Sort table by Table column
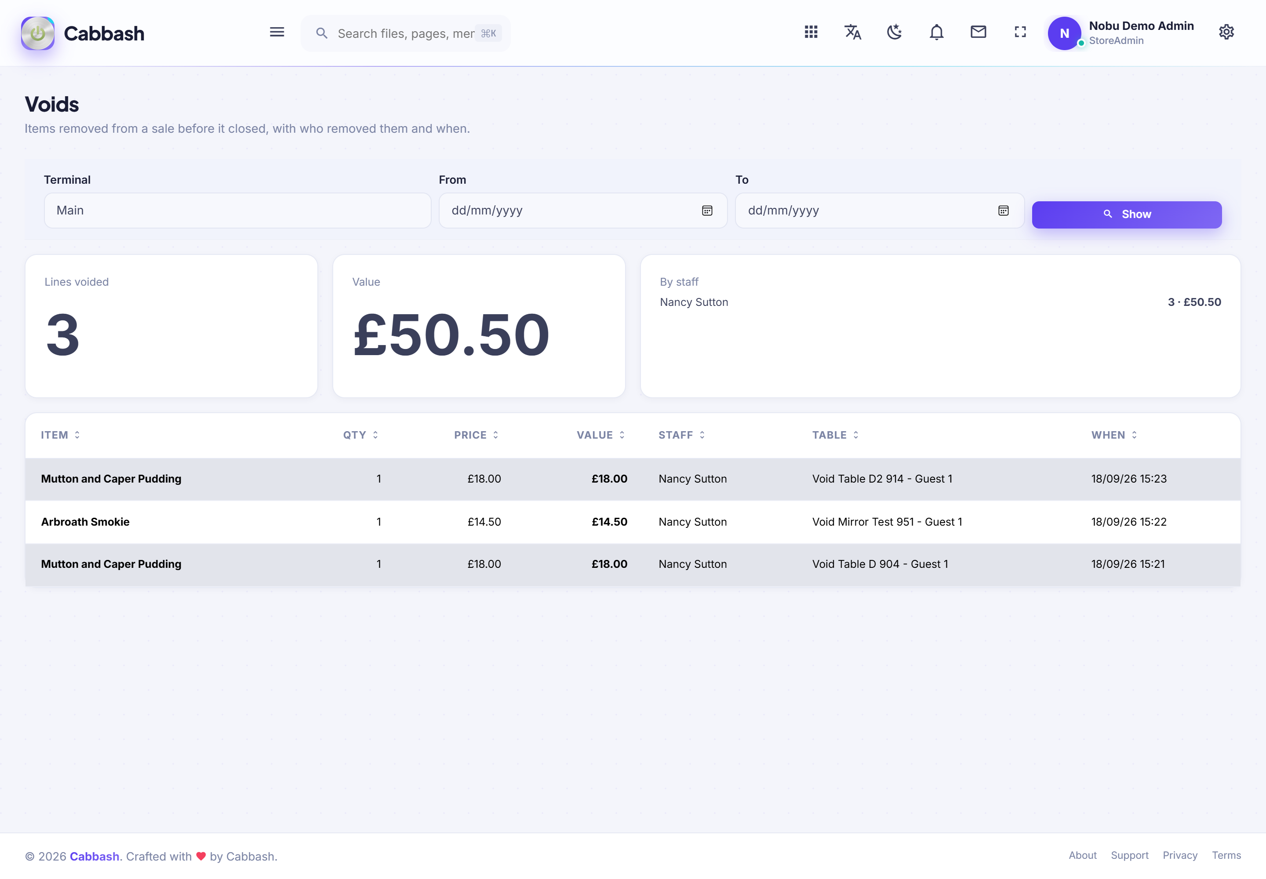The image size is (1266, 879). pyautogui.click(x=836, y=435)
